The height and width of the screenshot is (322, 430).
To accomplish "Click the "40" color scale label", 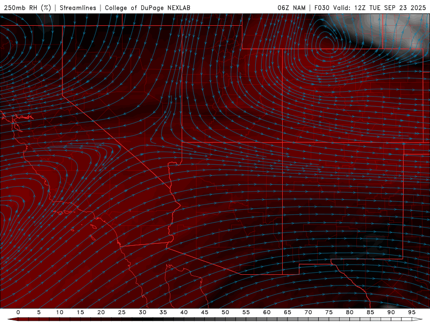I will 184,312.
